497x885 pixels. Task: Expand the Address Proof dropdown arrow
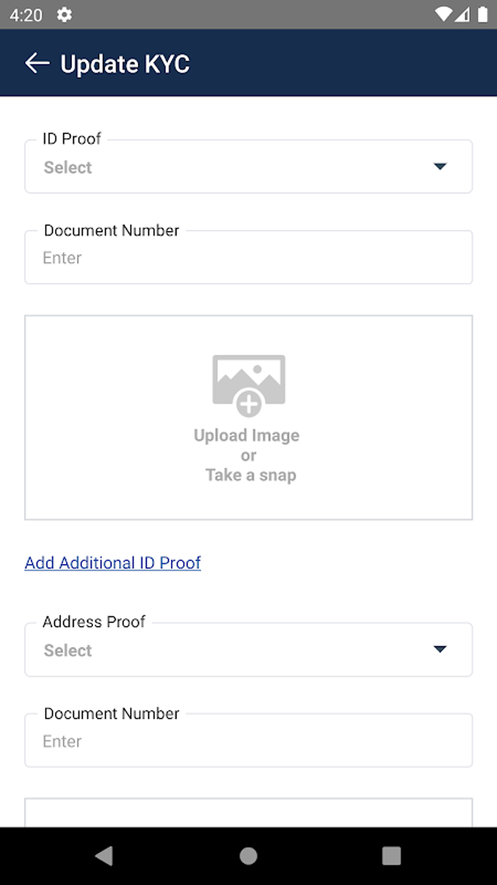[440, 649]
